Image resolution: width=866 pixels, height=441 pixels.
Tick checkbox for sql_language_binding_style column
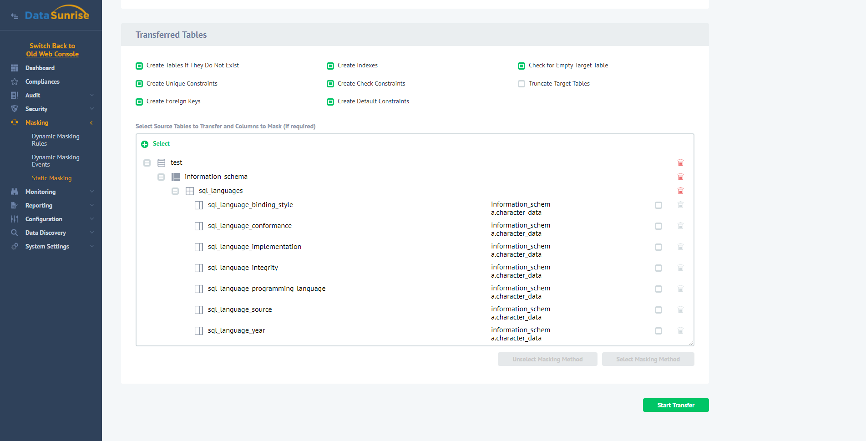[658, 205]
